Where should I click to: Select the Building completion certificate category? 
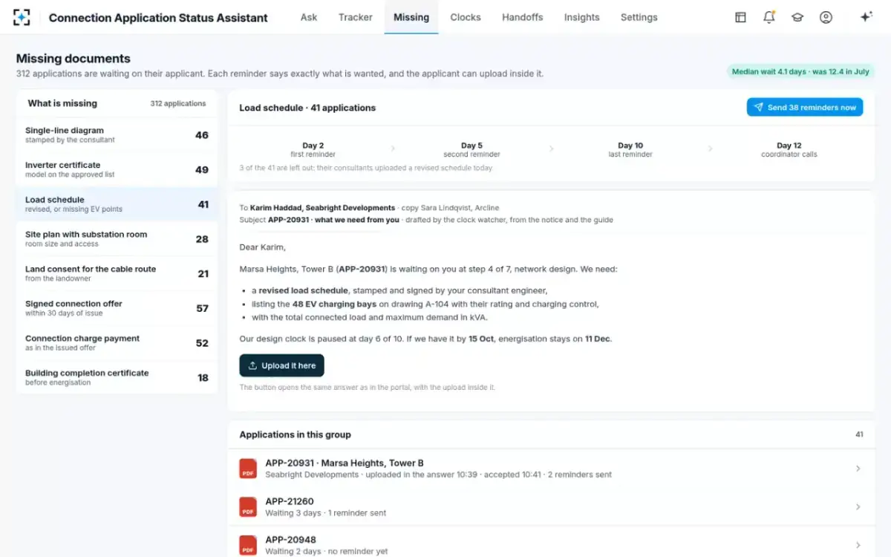(x=117, y=377)
